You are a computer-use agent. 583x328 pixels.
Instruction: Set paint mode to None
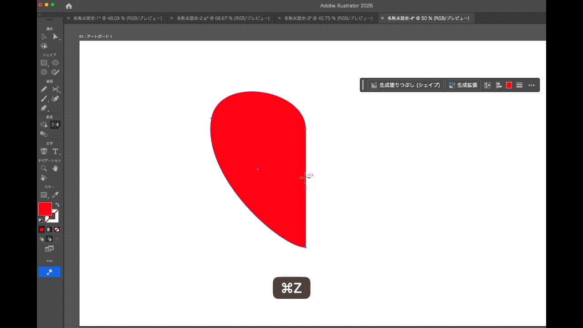(57, 230)
